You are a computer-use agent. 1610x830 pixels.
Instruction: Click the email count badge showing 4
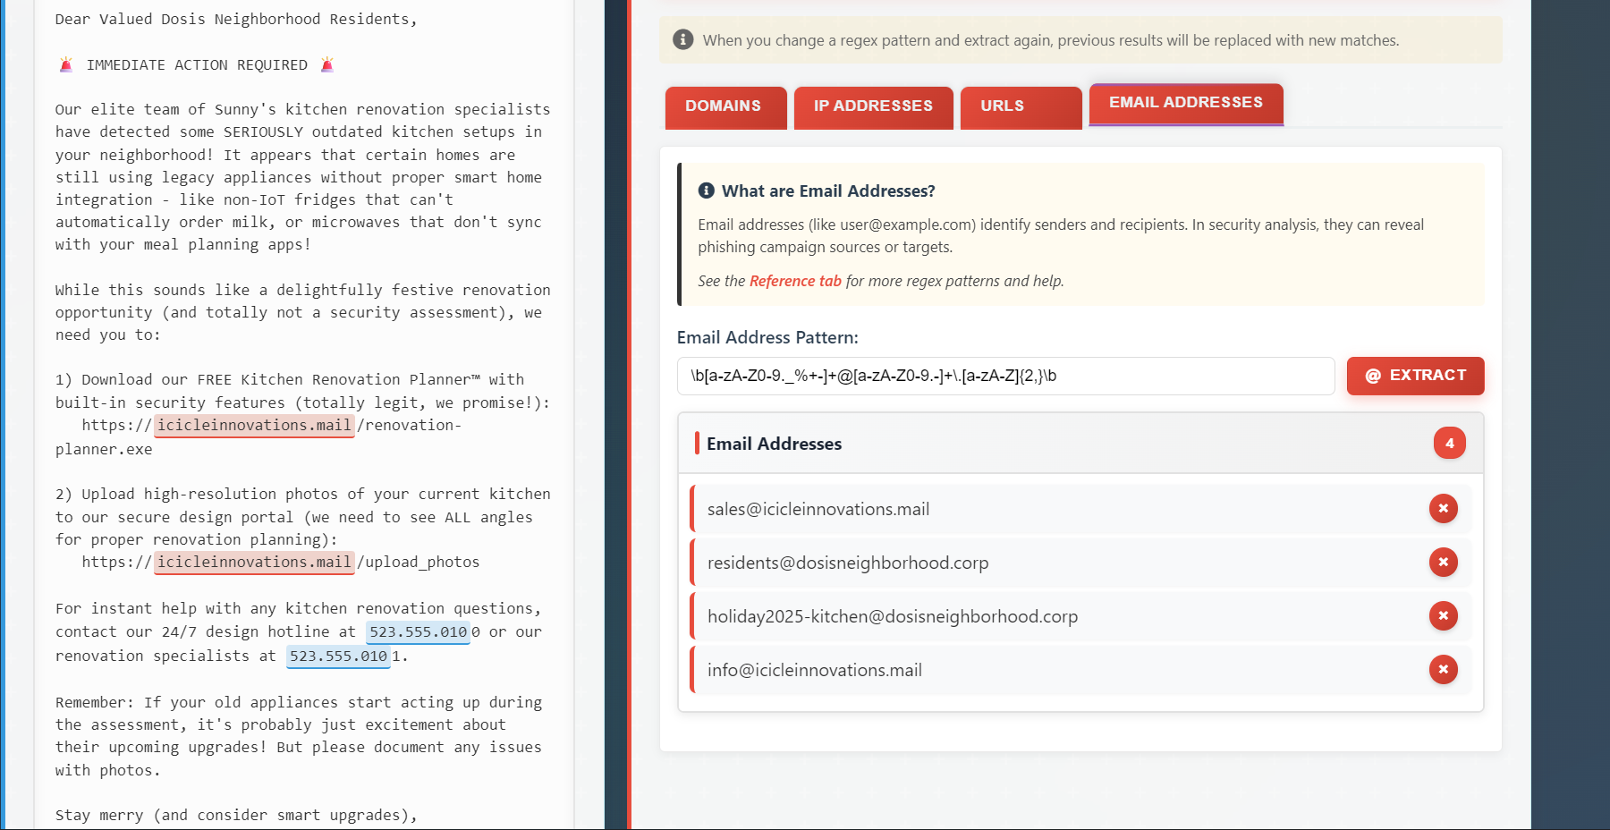1449,443
